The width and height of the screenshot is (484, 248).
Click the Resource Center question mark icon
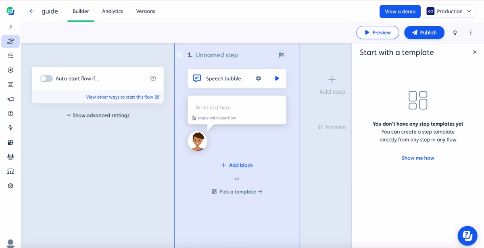(x=10, y=113)
